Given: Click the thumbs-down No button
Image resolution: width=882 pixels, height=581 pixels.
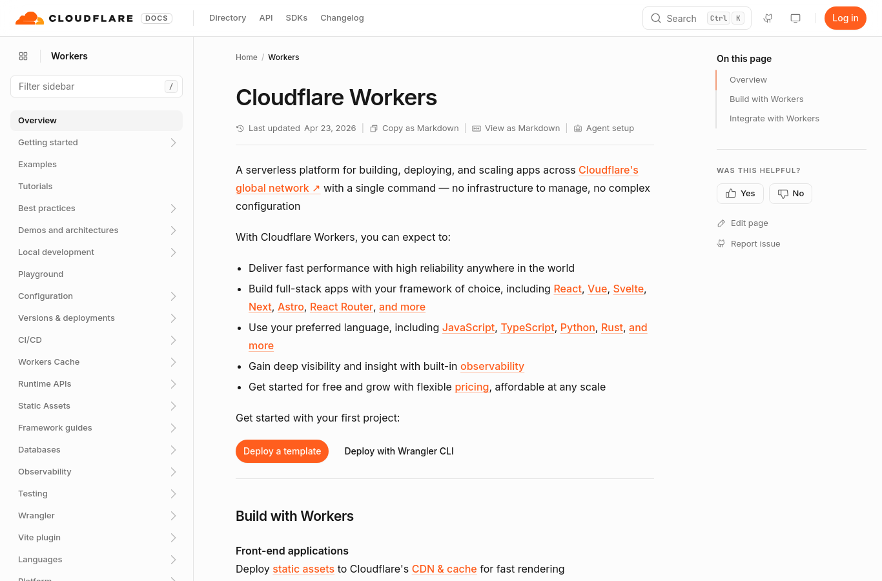Looking at the screenshot, I should 790,194.
